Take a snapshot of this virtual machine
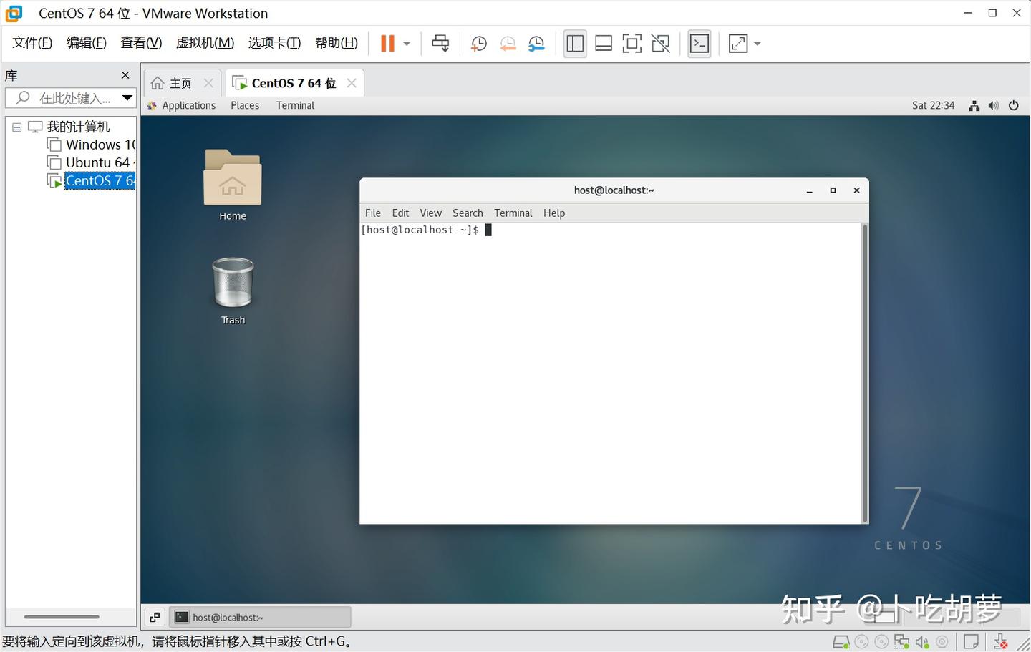The image size is (1031, 652). [478, 43]
